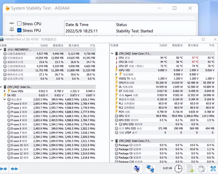Maximize the HWiNFO64 sensor window

(203, 39)
